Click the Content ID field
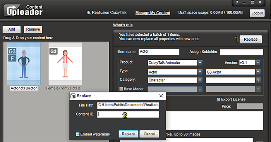Viewport: 271px width, 142px height. tap(128, 114)
